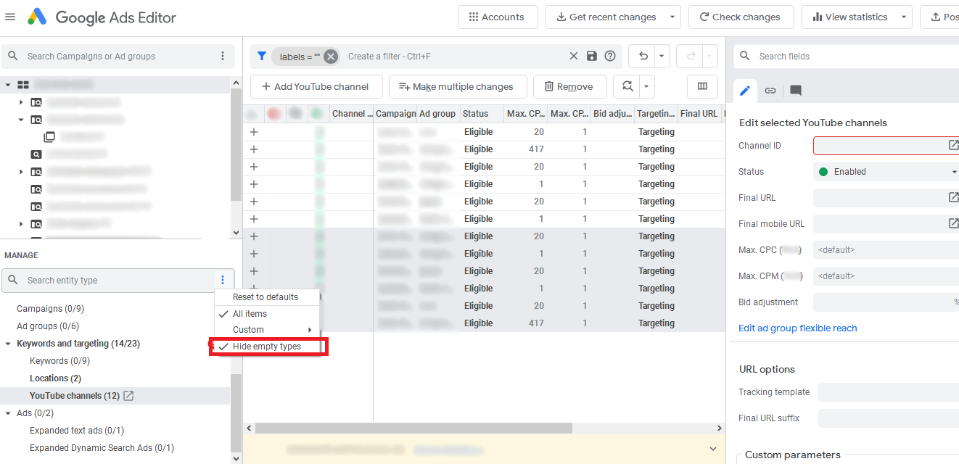Viewport: 959px width, 464px height.
Task: Open YouTube channels in new window icon
Action: click(128, 396)
